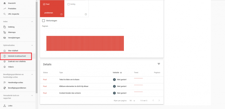
Task: Click warning icon for Content breder row
Action: pyautogui.click(x=114, y=93)
